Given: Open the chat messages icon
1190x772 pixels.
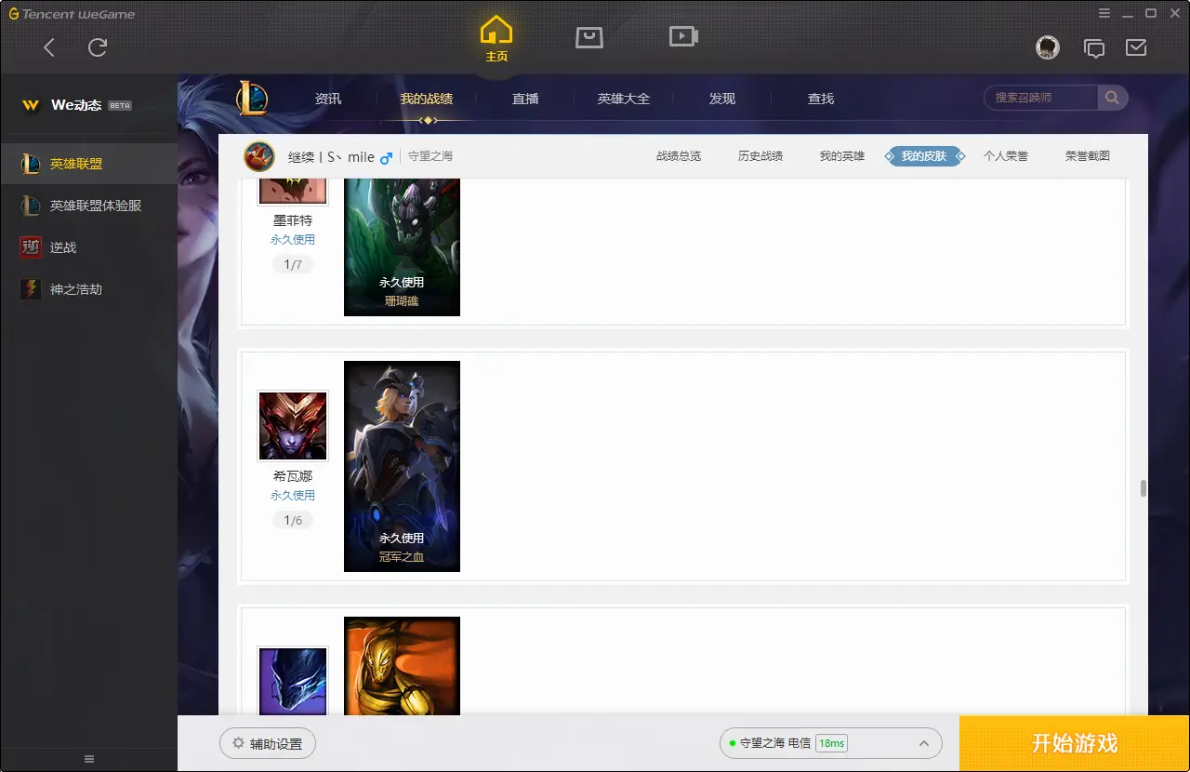Looking at the screenshot, I should coord(1094,48).
